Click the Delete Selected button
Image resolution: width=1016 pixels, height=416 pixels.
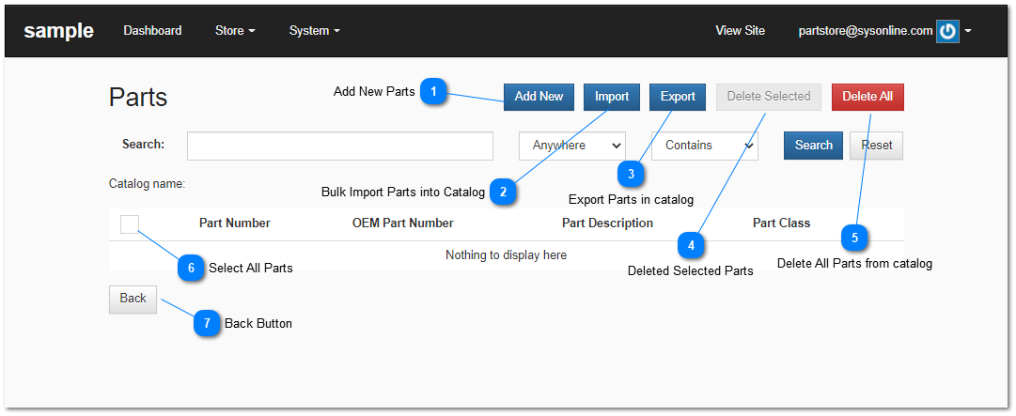click(769, 97)
